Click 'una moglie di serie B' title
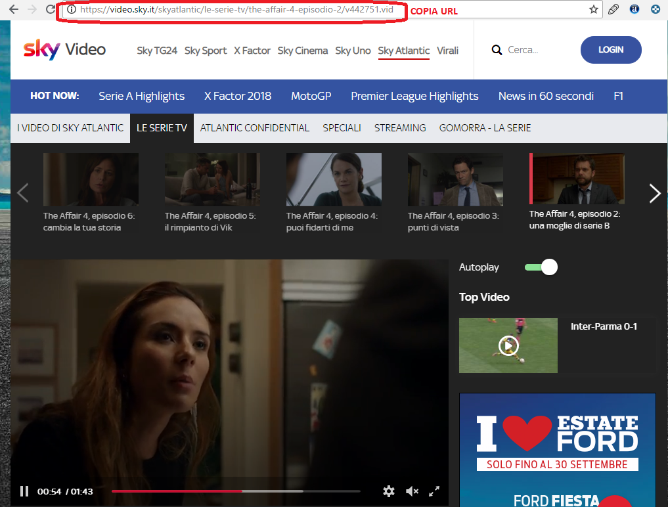The image size is (668, 507). point(569,226)
